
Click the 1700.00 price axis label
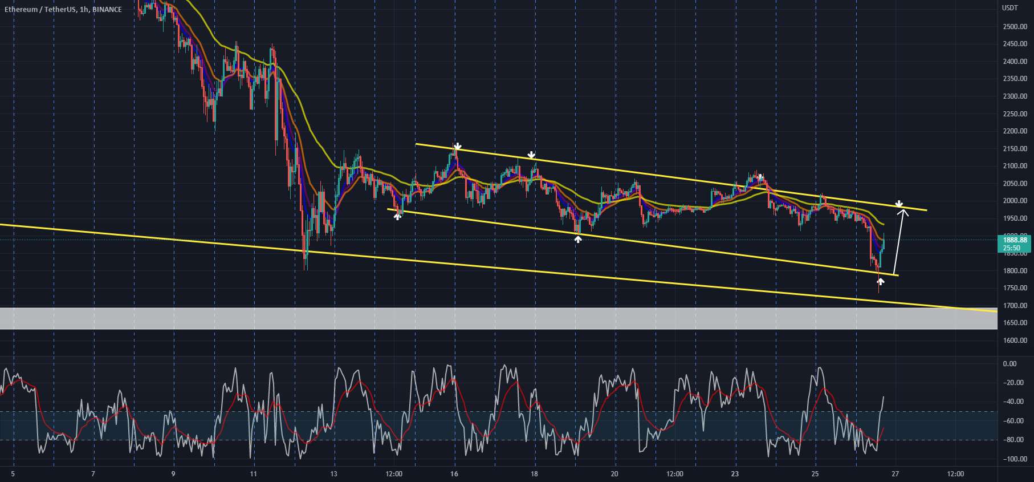[1015, 306]
